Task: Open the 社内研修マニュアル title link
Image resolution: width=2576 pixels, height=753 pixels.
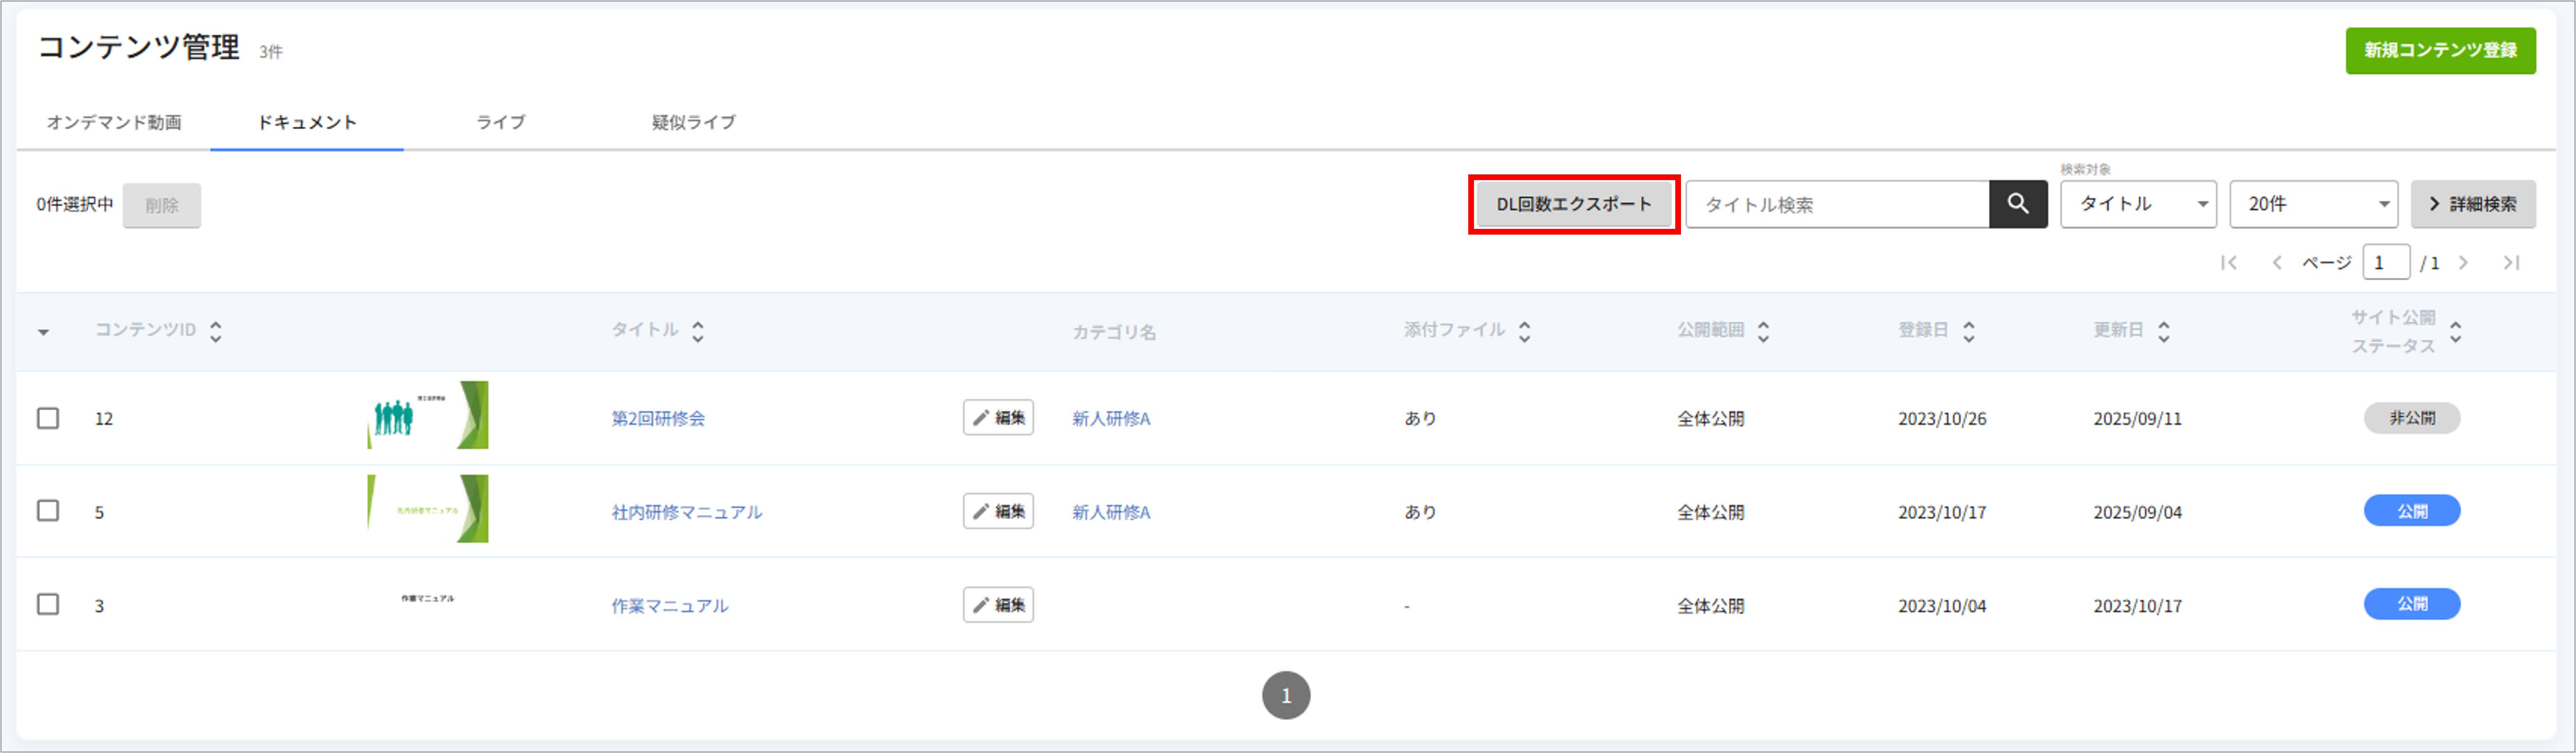Action: click(687, 512)
